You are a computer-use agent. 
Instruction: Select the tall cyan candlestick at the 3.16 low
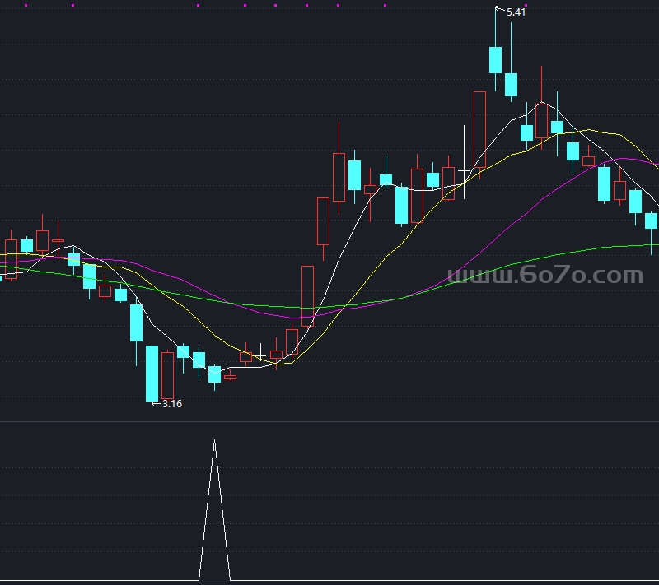point(152,373)
